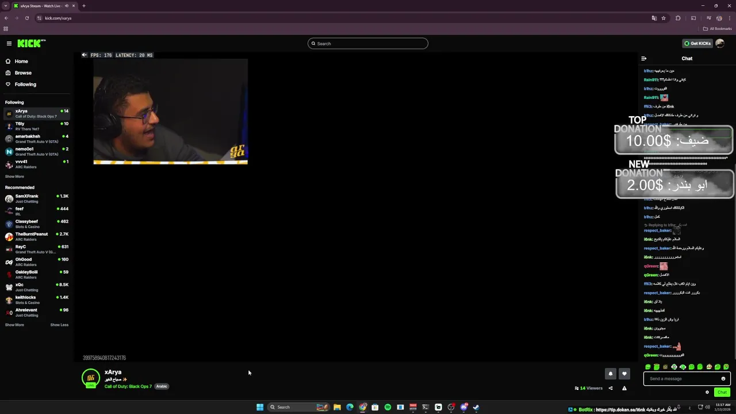The width and height of the screenshot is (736, 414).
Task: Open chat settings gear icon
Action: (x=707, y=392)
